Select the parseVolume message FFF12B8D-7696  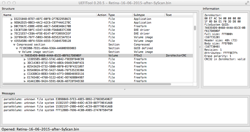[x=58, y=110]
